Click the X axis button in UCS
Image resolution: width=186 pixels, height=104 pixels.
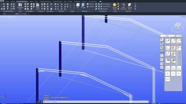pos(168,74)
